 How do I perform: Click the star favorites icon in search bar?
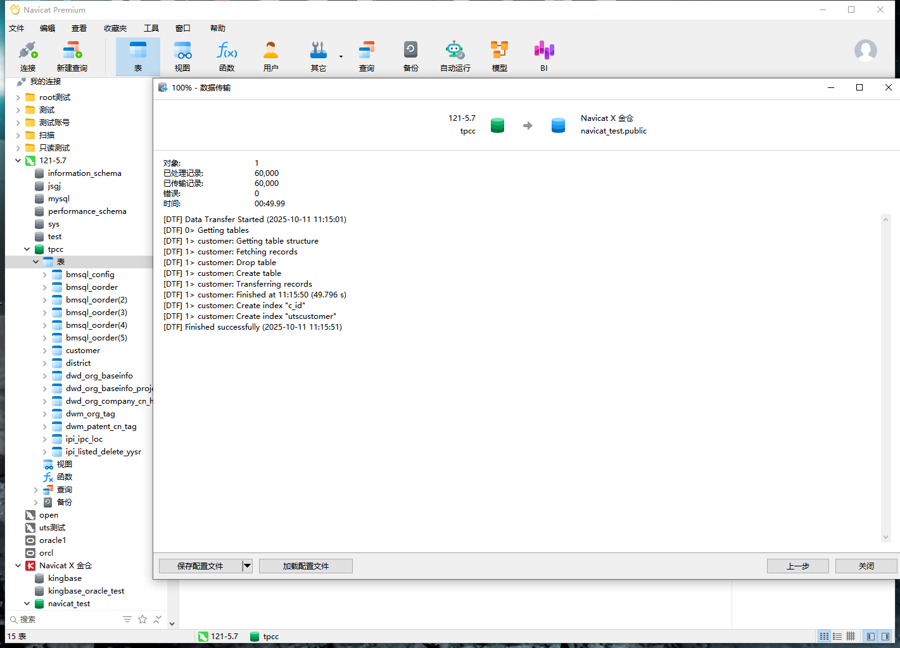pyautogui.click(x=143, y=620)
